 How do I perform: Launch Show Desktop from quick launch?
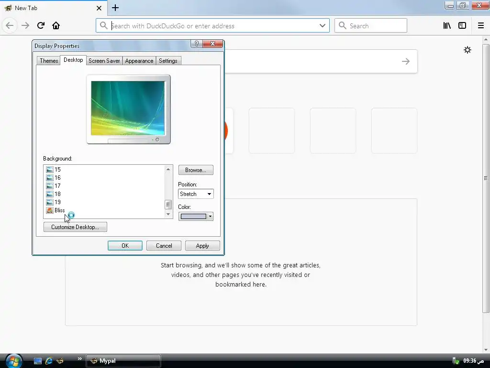[x=38, y=361]
